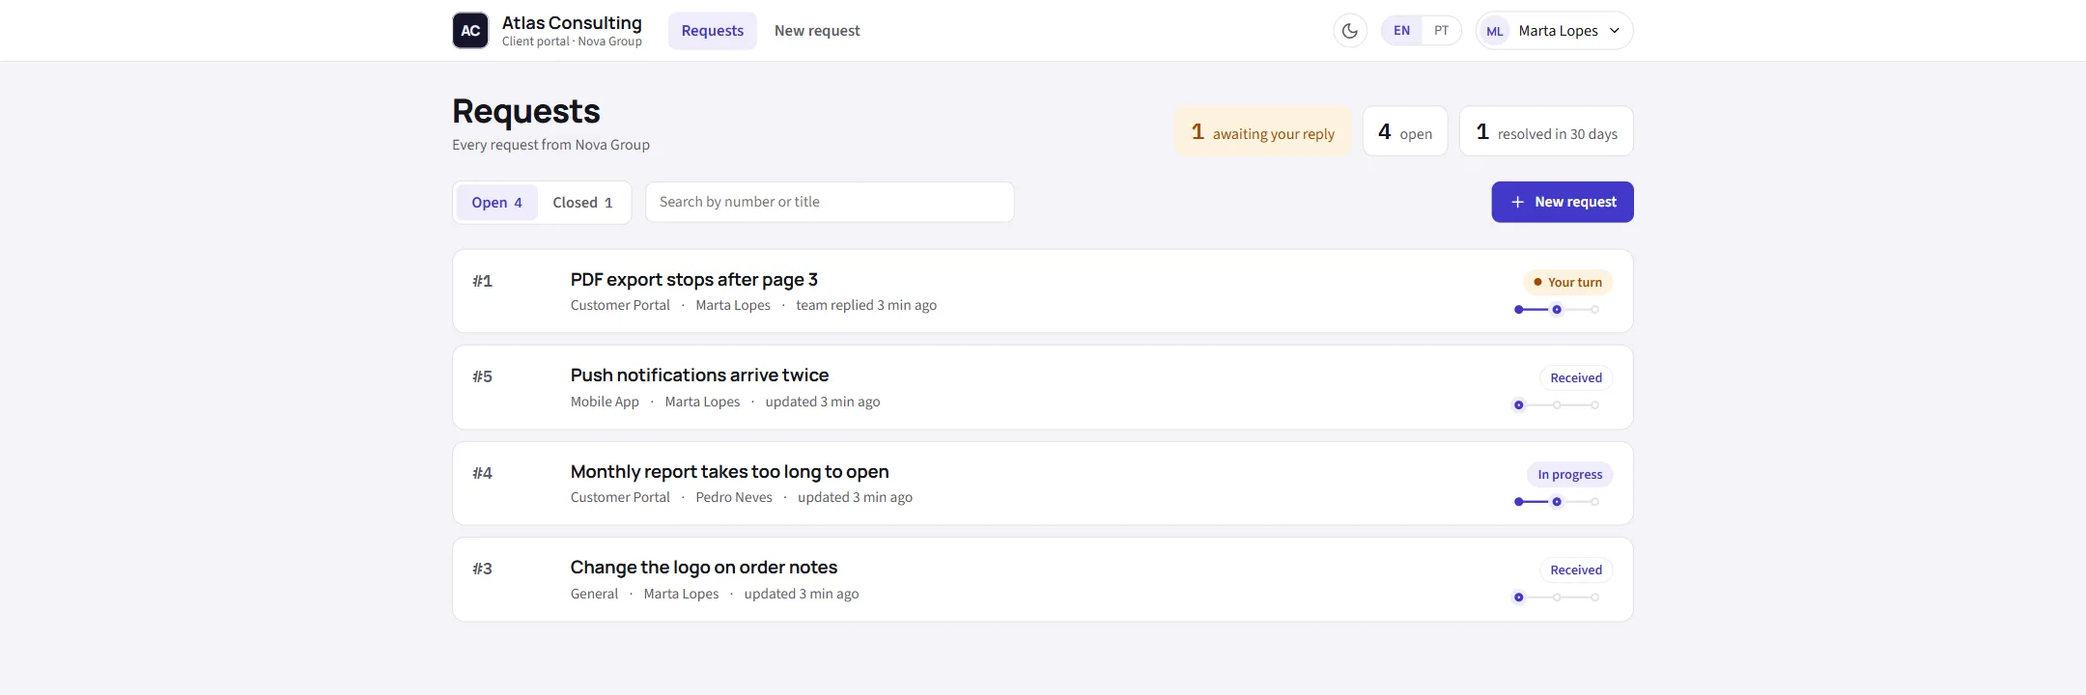Click the chevron next to Marta Lopes
The width and height of the screenshot is (2086, 695).
pyautogui.click(x=1614, y=31)
